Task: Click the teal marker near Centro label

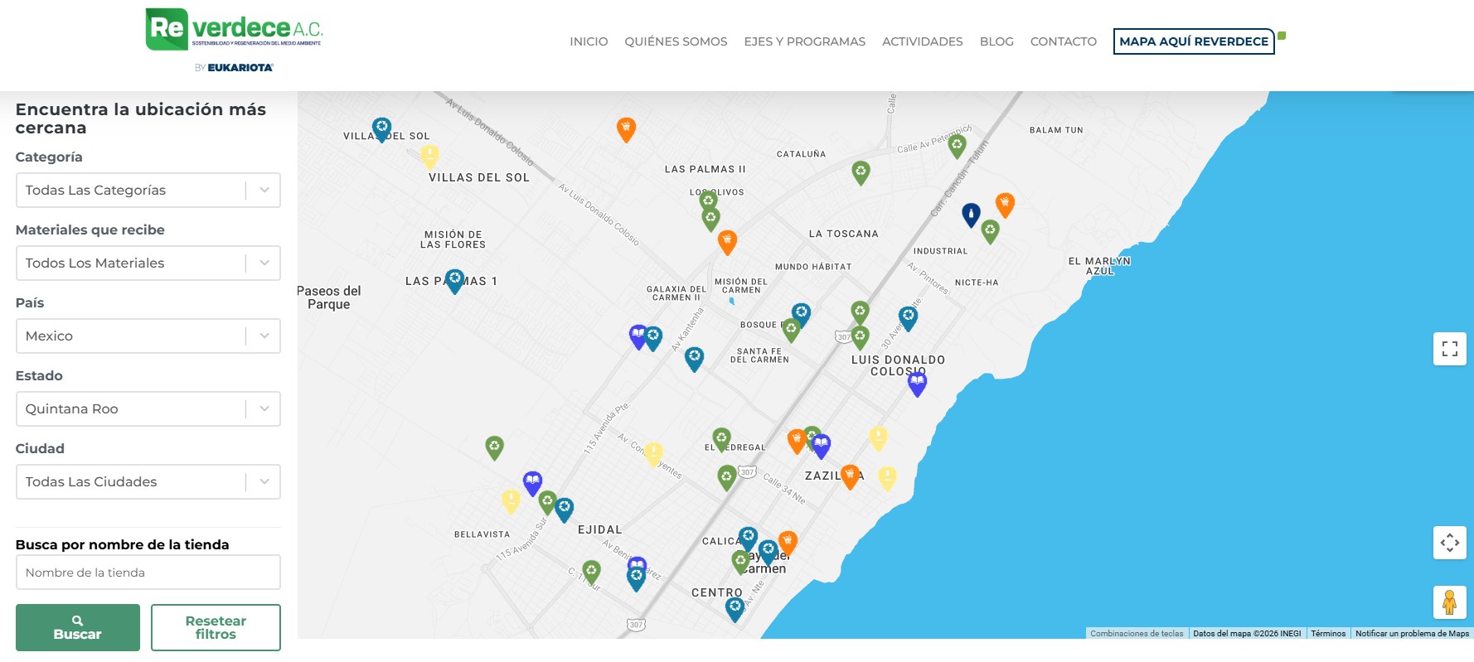Action: click(735, 608)
